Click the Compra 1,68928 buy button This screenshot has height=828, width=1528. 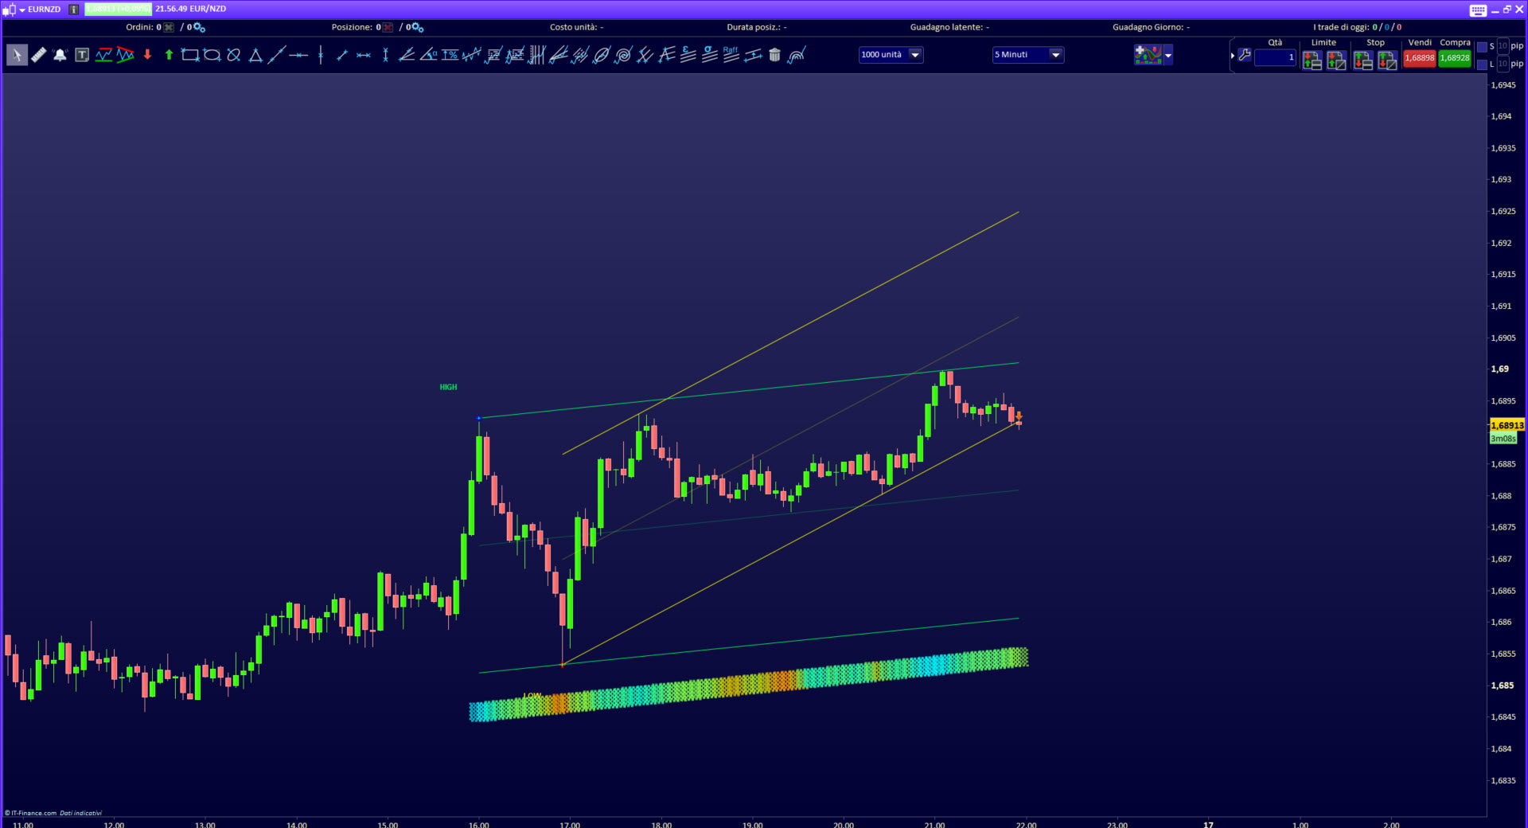pos(1455,58)
